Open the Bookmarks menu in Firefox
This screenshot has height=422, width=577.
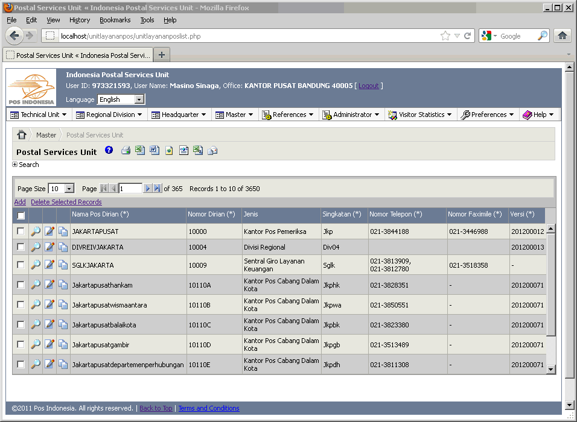[x=115, y=20]
